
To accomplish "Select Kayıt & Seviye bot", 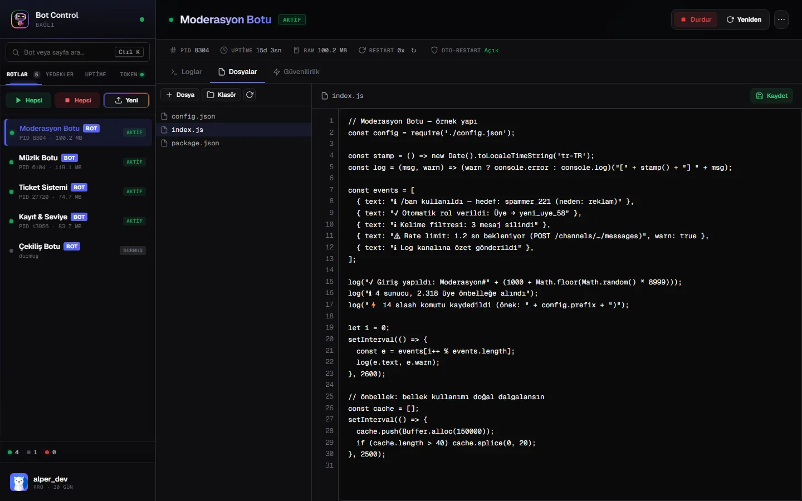I will pyautogui.click(x=78, y=221).
